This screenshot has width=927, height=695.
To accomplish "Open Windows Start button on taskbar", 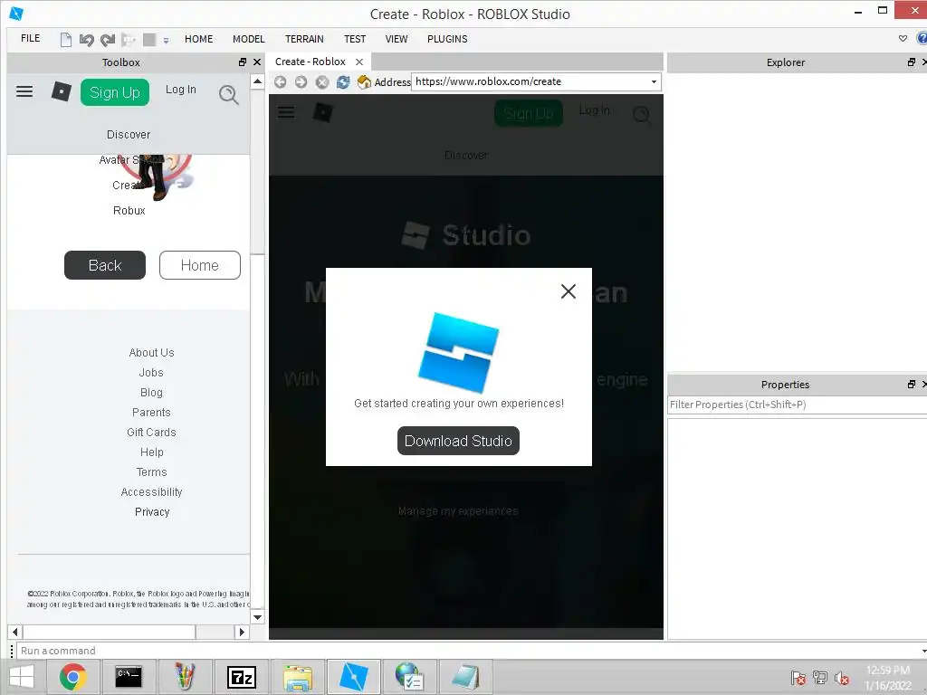I will click(22, 677).
